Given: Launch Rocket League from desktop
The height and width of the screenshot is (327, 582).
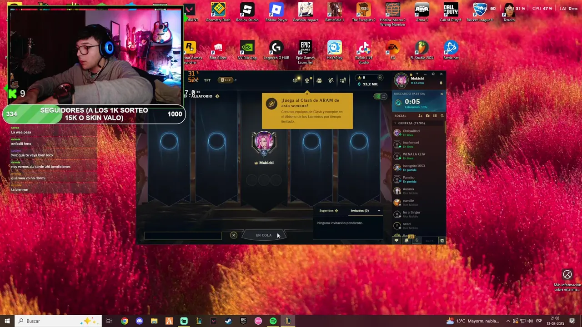Looking at the screenshot, I should coord(480,12).
